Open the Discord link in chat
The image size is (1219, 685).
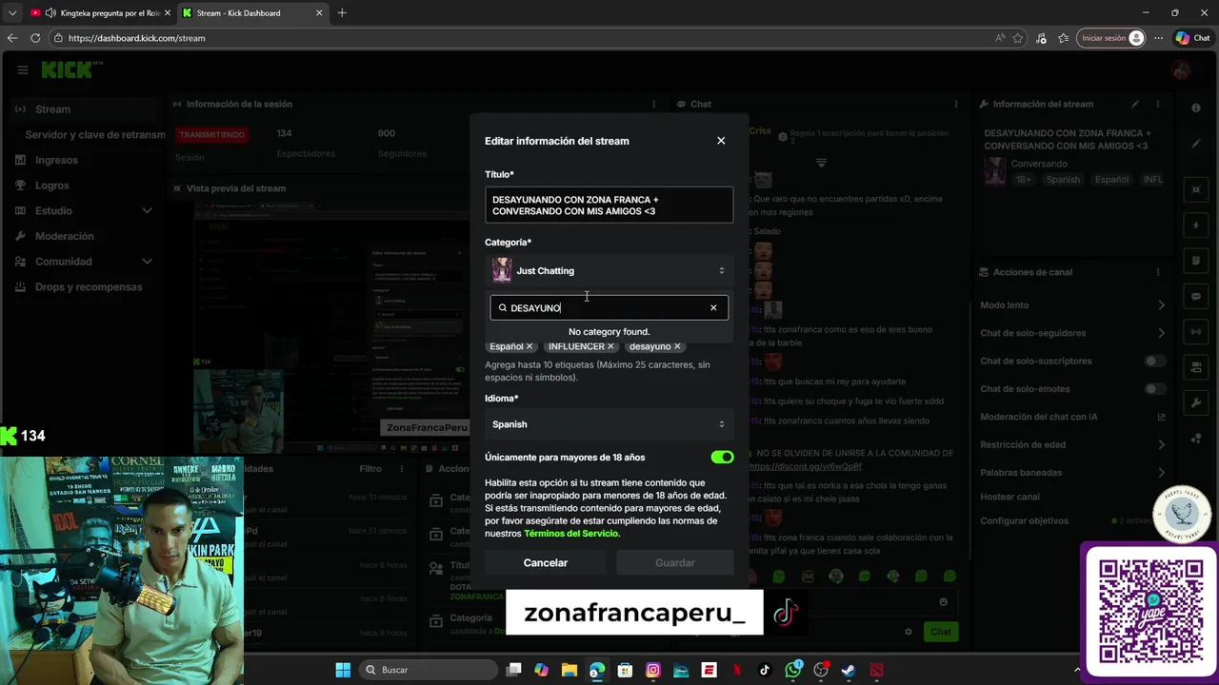[805, 467]
